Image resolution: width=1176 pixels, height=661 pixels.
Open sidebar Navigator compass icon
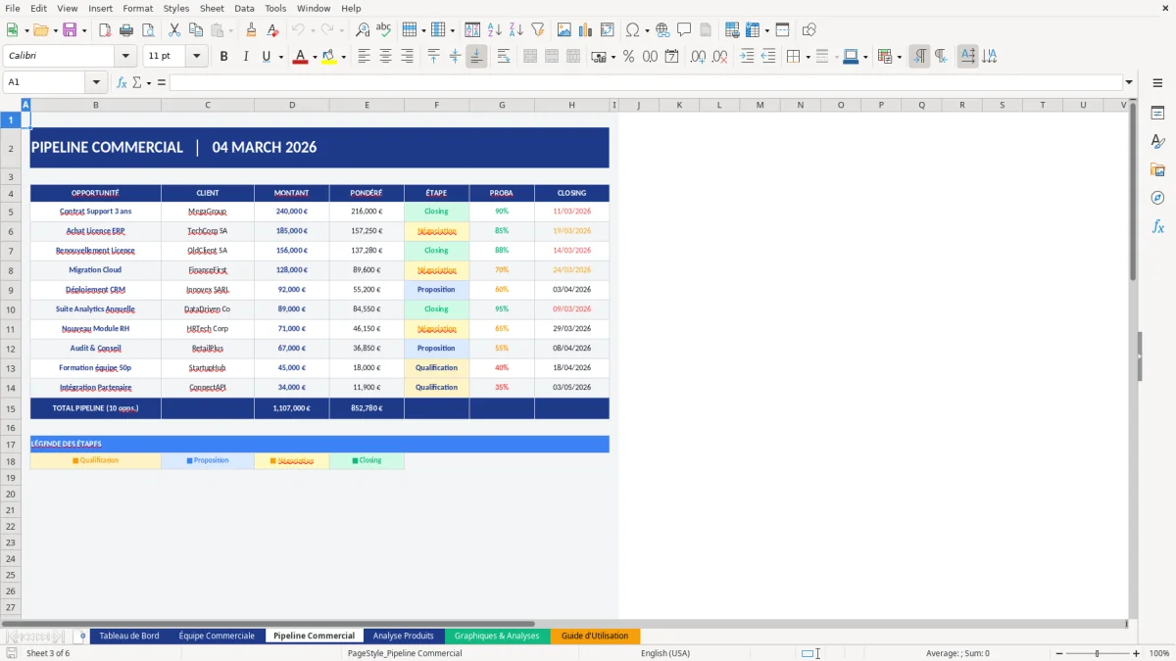click(x=1157, y=198)
